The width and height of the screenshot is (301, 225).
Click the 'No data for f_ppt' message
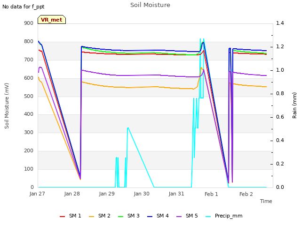pos(24,7)
